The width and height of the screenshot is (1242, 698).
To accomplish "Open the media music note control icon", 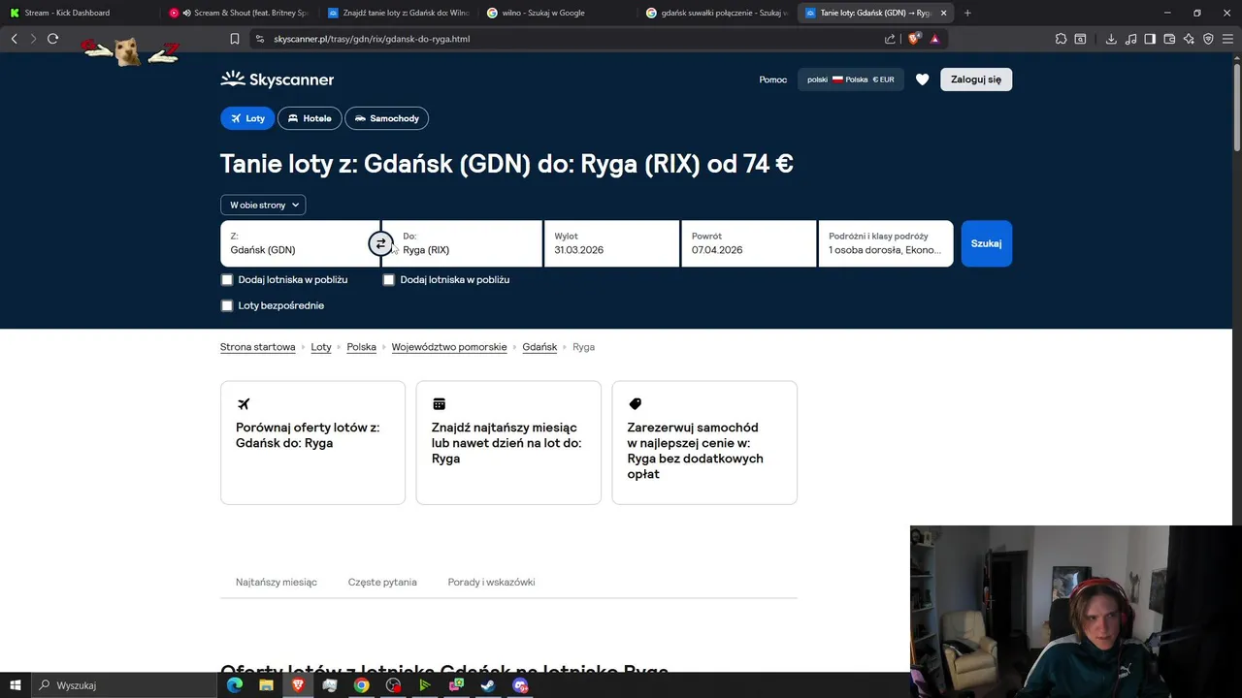I will click(1130, 39).
